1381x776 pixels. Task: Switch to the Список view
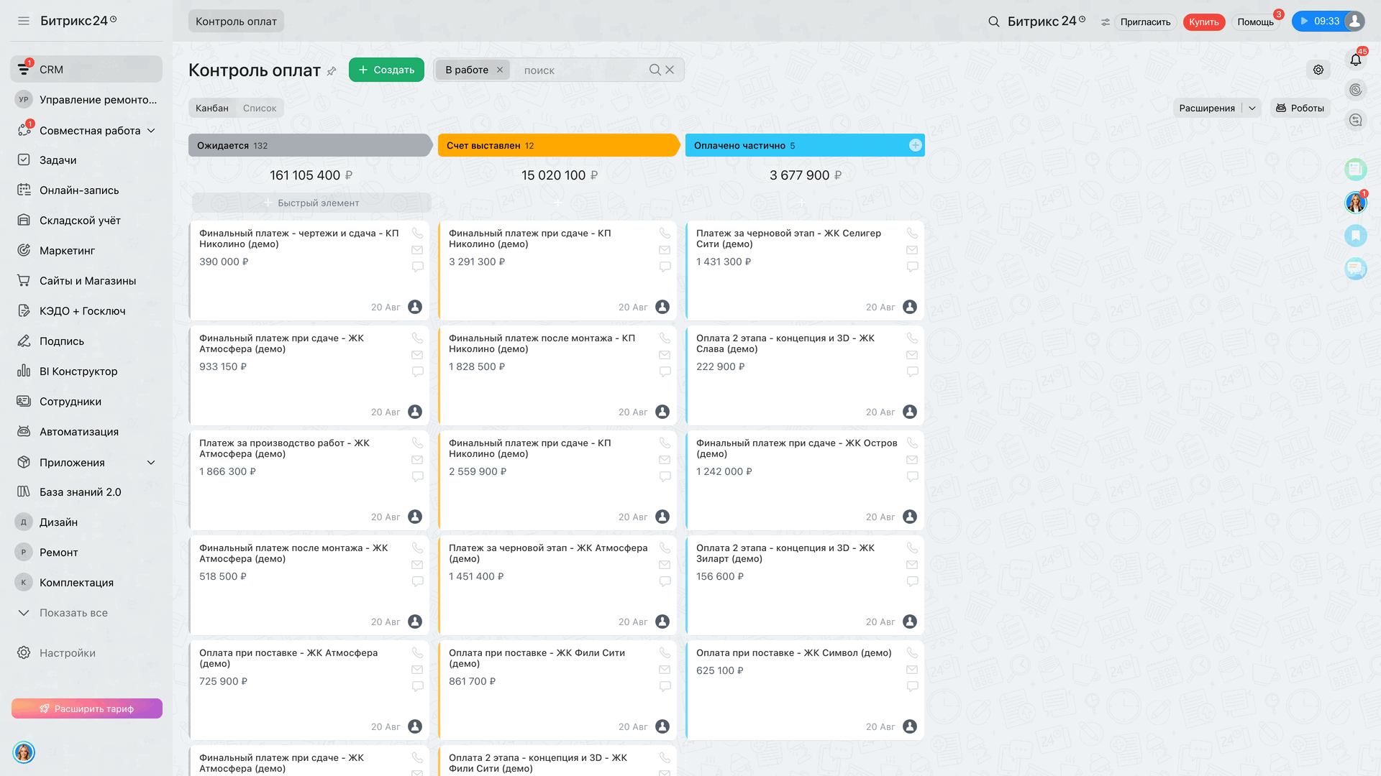click(260, 108)
